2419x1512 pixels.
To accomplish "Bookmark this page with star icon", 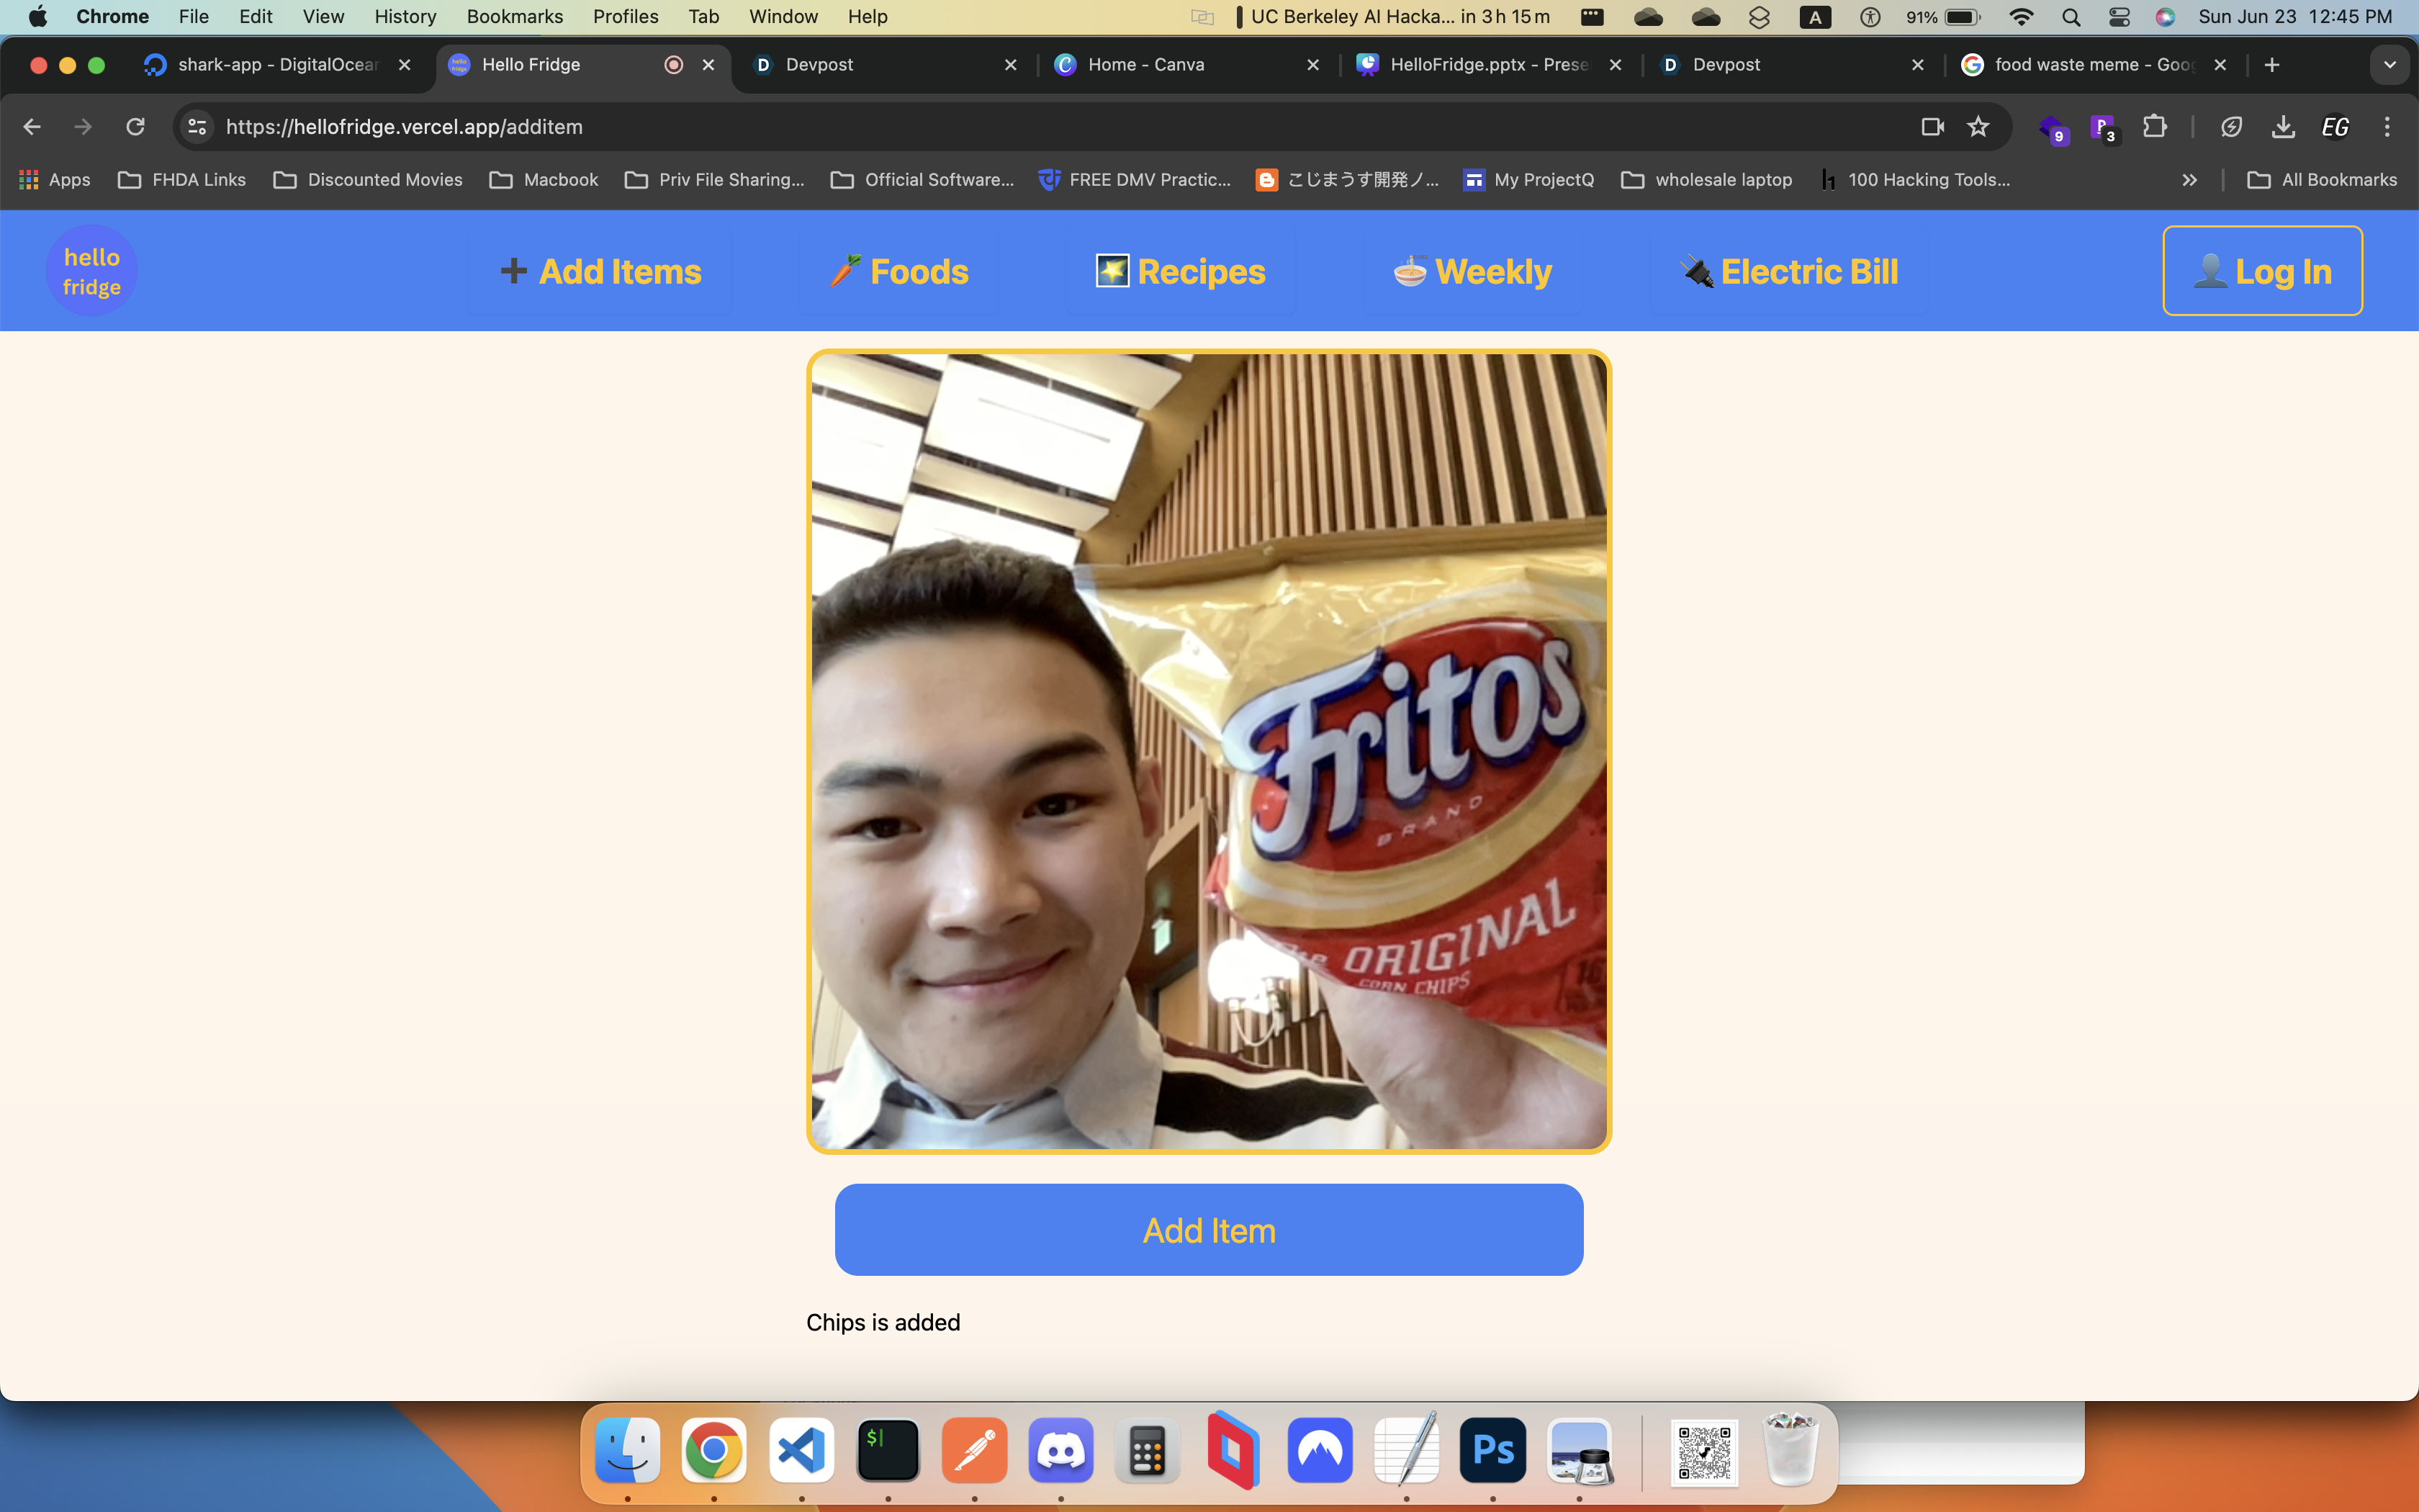I will (1978, 127).
